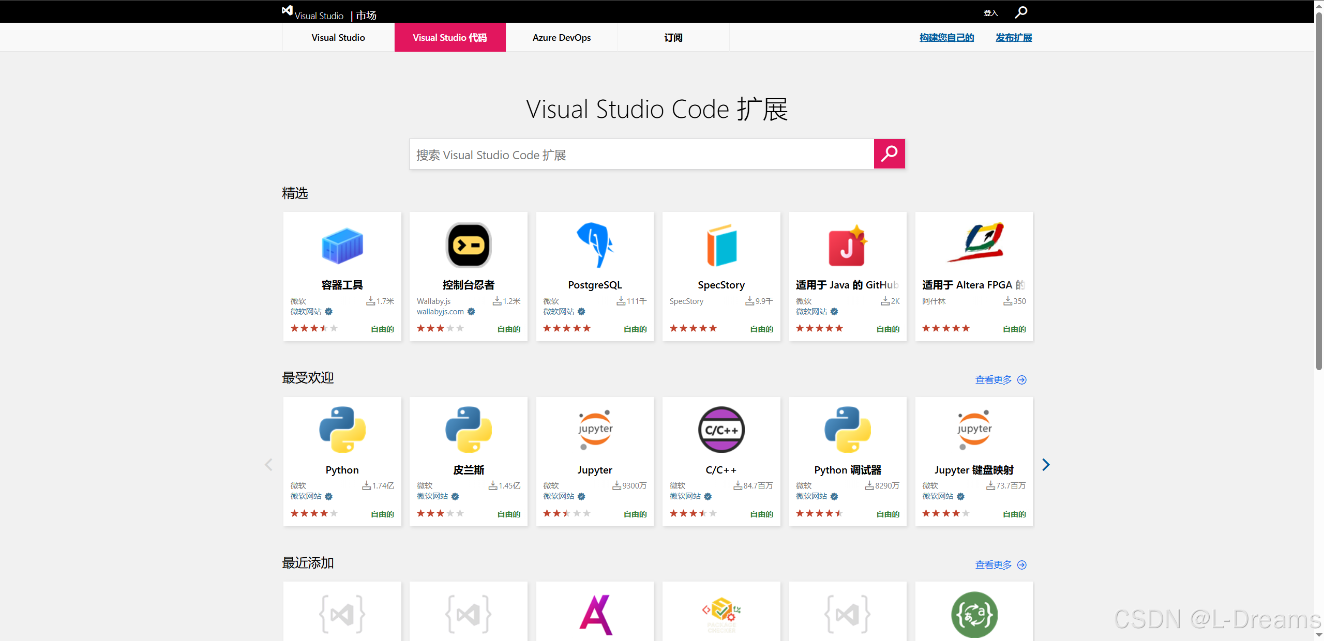This screenshot has height=641, width=1324.
Task: Click the C/C++ extension logo
Action: point(721,430)
